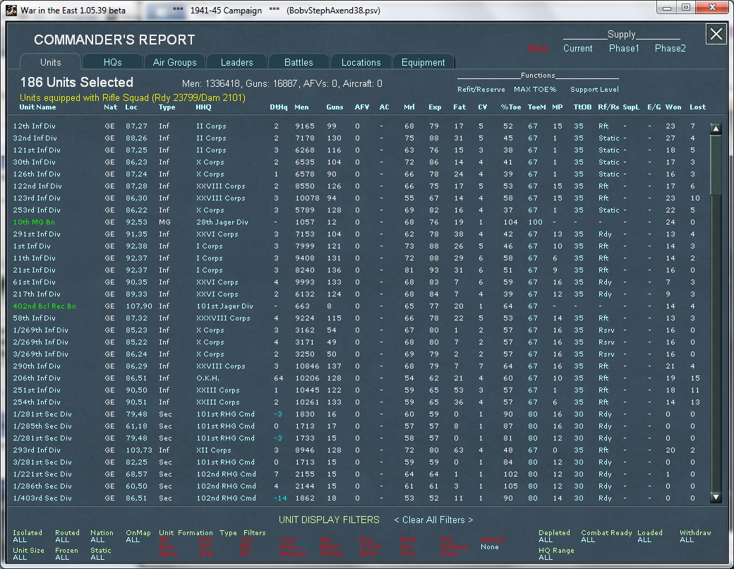Screen dimensions: 734x569
Task: Change the Depleted filter value ALL
Action: 546,540
